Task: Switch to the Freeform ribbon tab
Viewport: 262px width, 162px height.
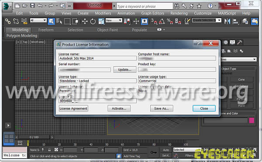Action: [x=46, y=30]
